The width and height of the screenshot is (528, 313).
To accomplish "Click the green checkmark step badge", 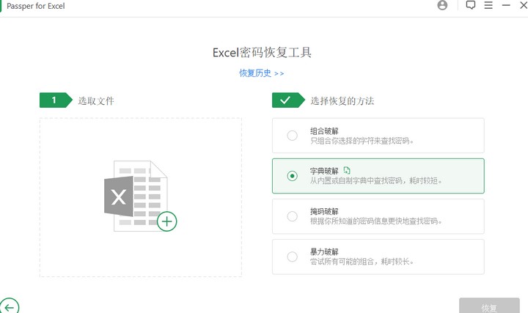I will pos(286,100).
